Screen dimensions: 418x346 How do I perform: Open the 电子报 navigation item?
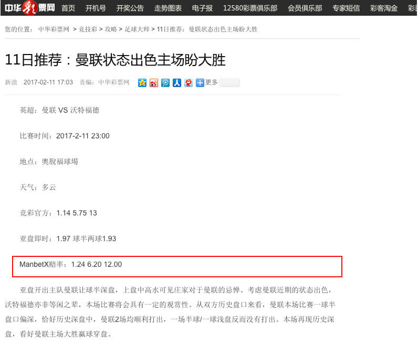[x=202, y=8]
